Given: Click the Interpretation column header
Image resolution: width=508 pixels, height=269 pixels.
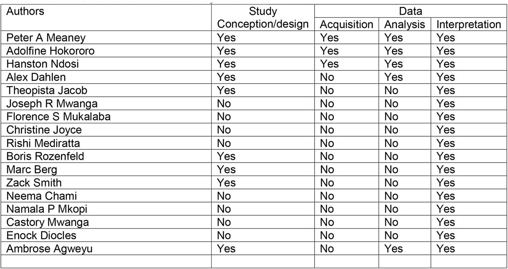Looking at the screenshot, I should click(469, 24).
